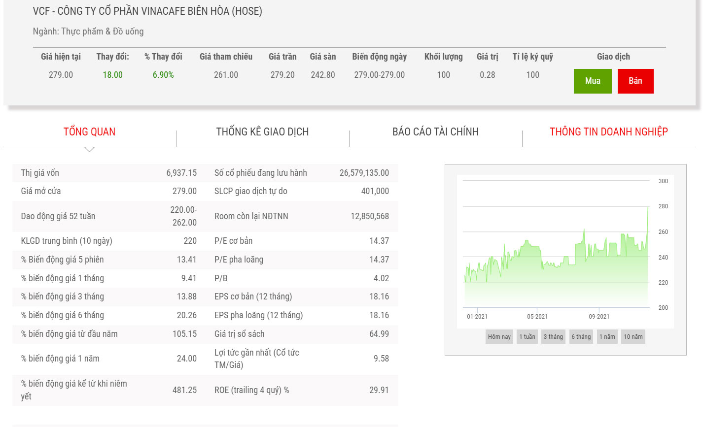Click the Room còn lại NĐTNN row
This screenshot has width=703, height=427.
click(x=302, y=216)
